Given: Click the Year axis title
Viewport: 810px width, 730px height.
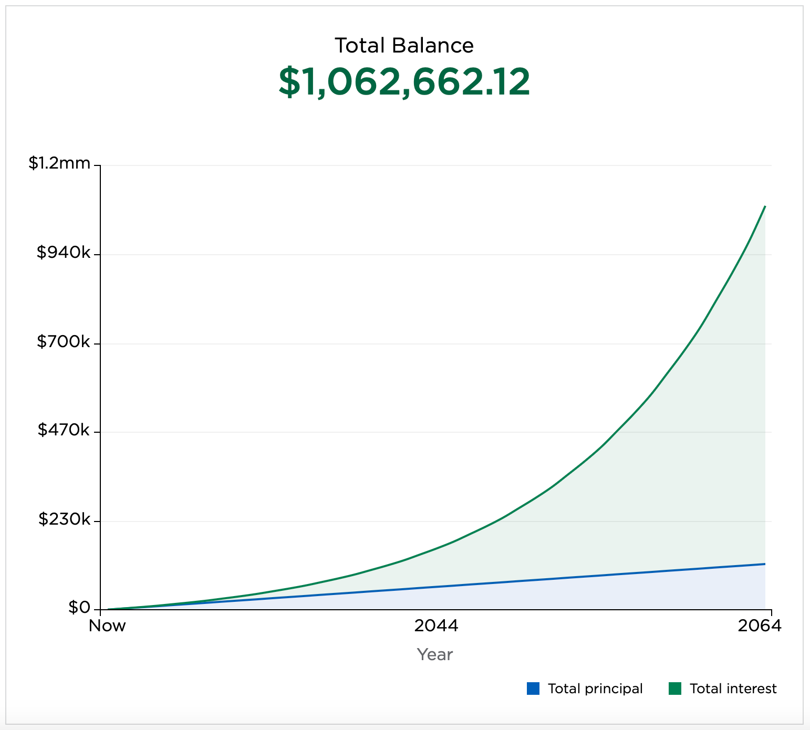Looking at the screenshot, I should (435, 654).
